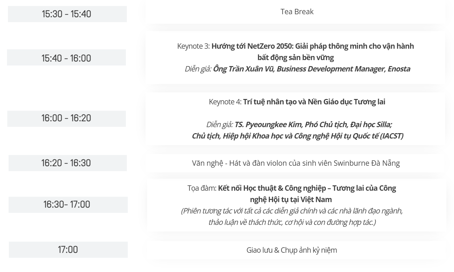This screenshot has height=272, width=454.
Task: Click the 'thảo luận về thách thức' line
Action: point(292,222)
